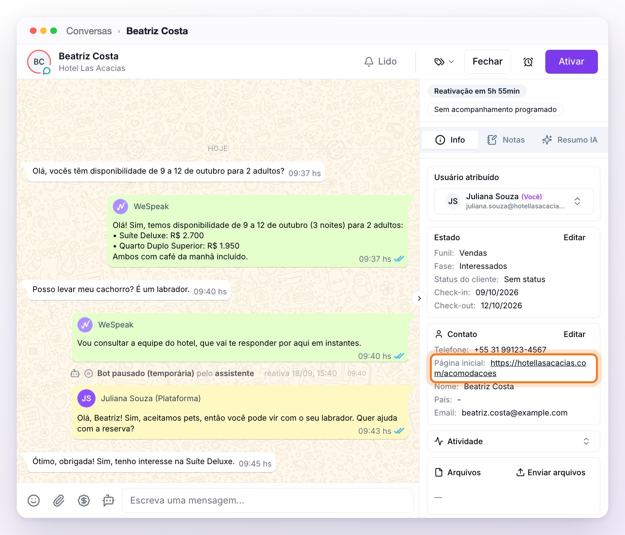625x535 pixels.
Task: Click the Check-in value 09/10/2026
Action: [497, 292]
